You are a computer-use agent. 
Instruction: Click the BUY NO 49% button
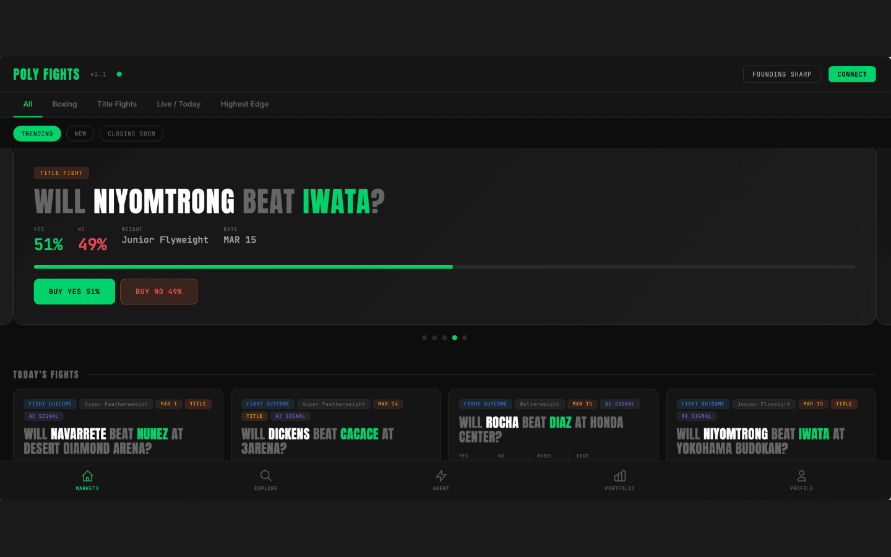(158, 291)
